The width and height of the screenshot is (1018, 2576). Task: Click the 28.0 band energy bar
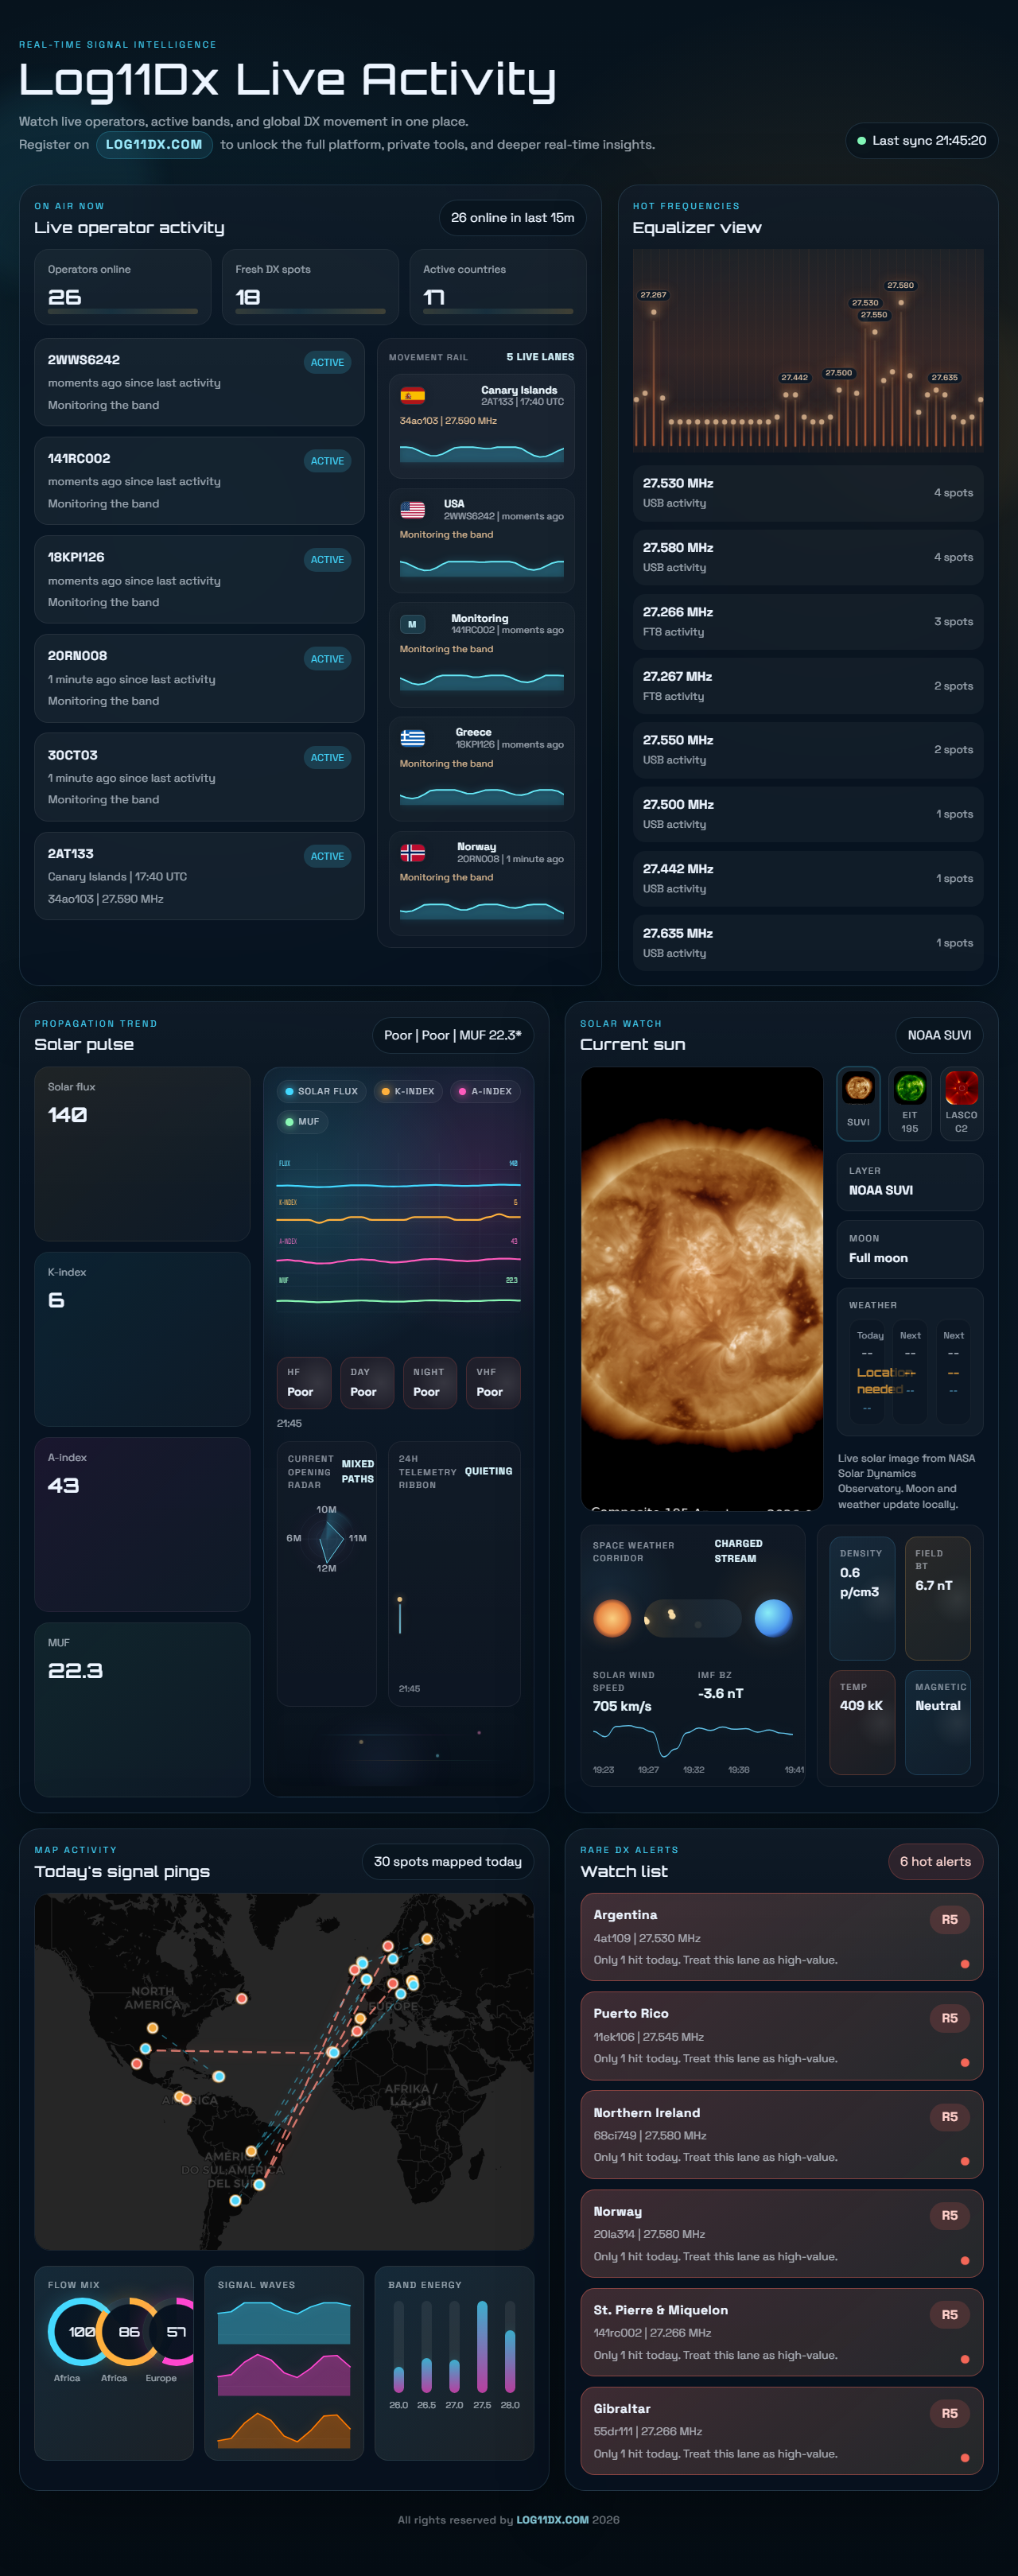510,2346
